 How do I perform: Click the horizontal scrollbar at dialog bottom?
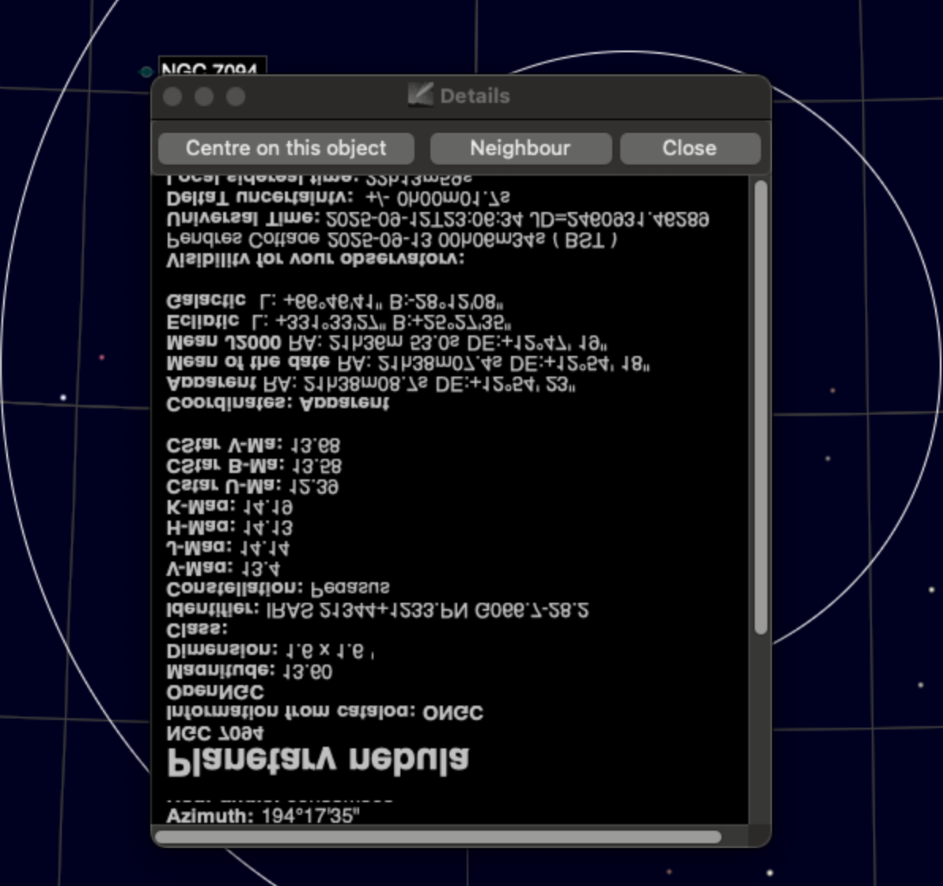coord(437,837)
